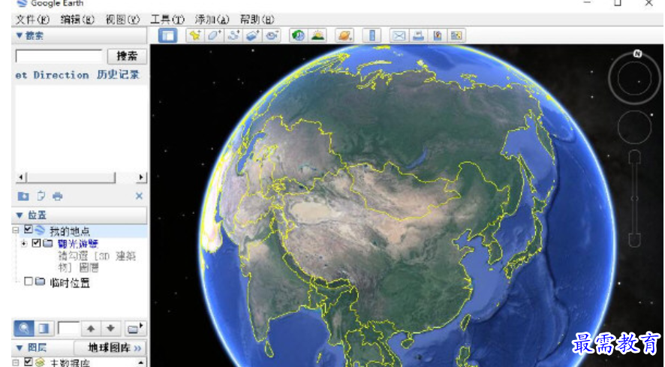The width and height of the screenshot is (665, 367).
Task: Open the 观光游览 link in Places
Action: tap(78, 243)
